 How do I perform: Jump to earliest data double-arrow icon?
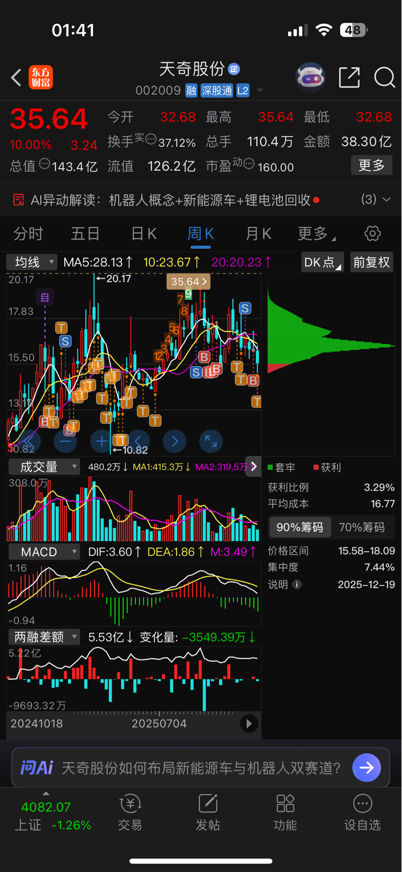tap(29, 441)
